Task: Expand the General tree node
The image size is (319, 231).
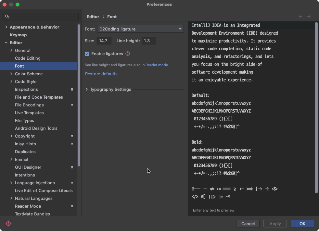Action: (x=11, y=50)
